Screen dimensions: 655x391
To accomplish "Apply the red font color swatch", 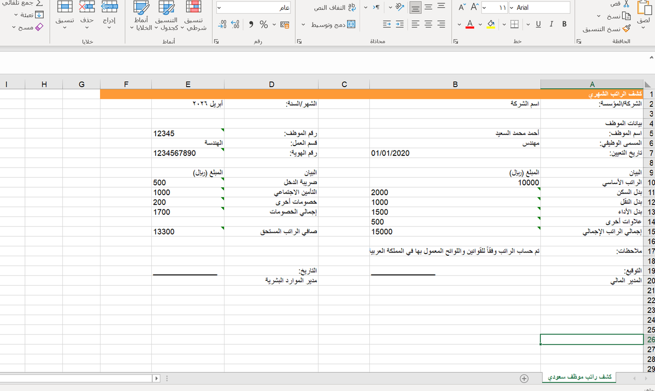I will [x=470, y=25].
